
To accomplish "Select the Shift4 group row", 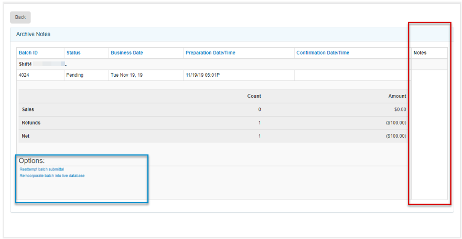I will (x=27, y=64).
